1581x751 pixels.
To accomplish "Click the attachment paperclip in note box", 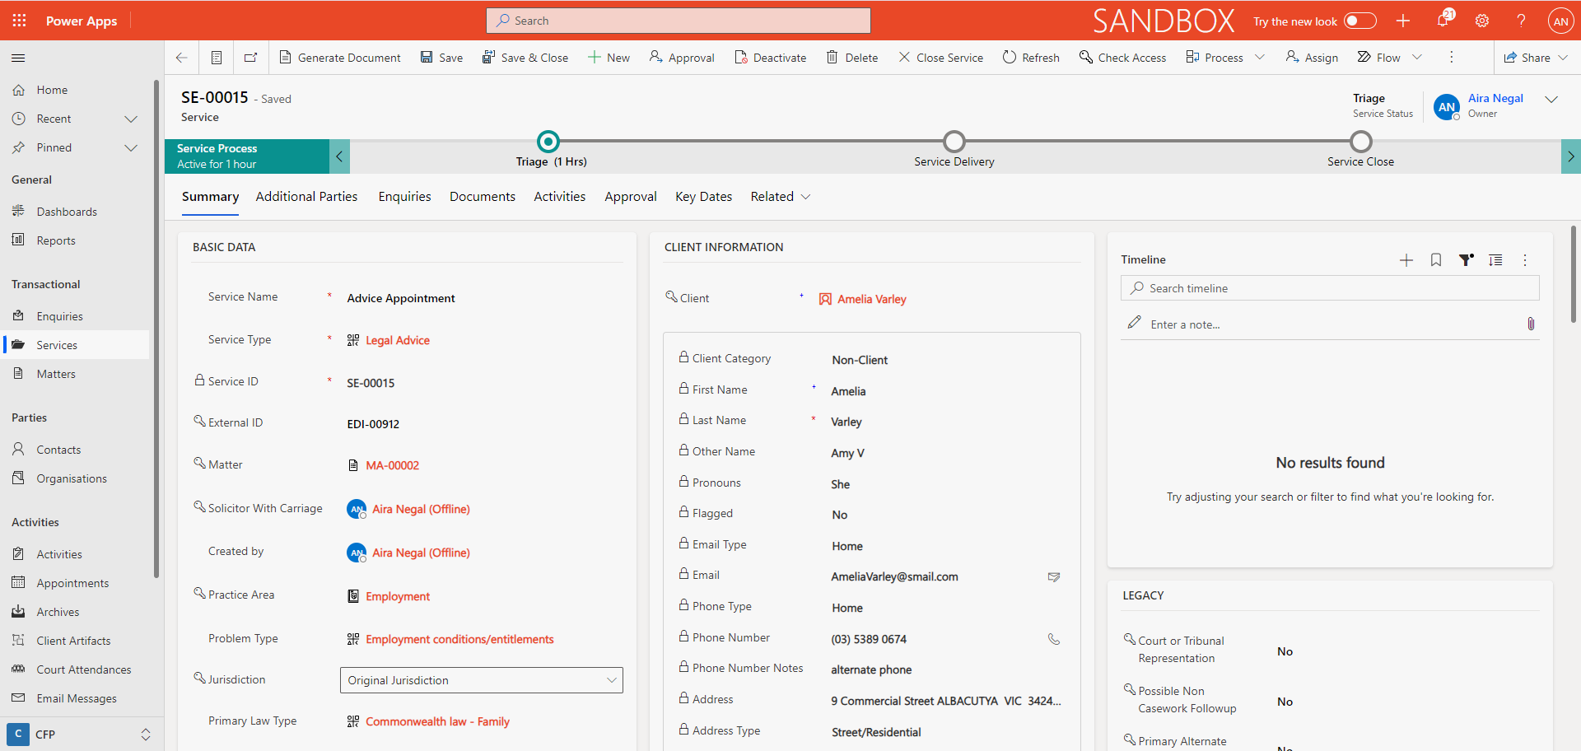I will [x=1531, y=324].
